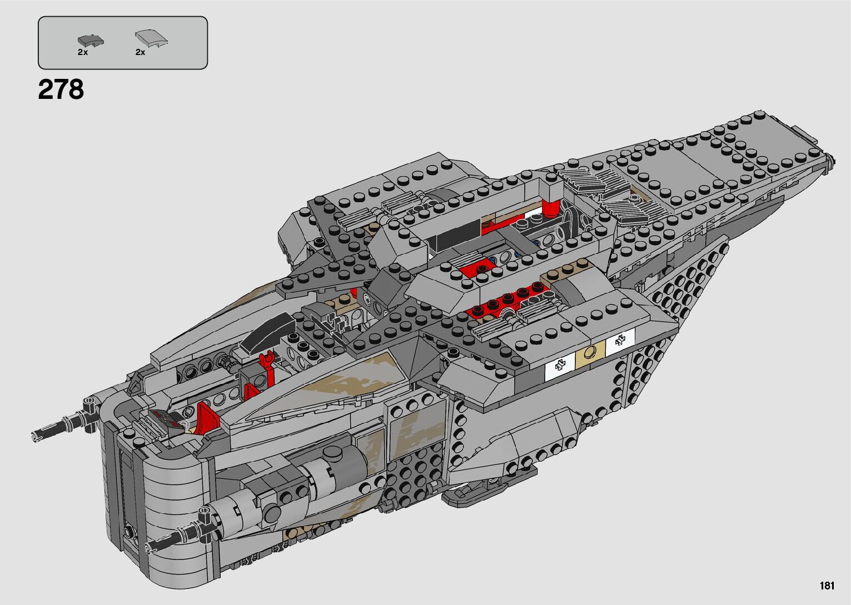Click the page number 181

(826, 586)
